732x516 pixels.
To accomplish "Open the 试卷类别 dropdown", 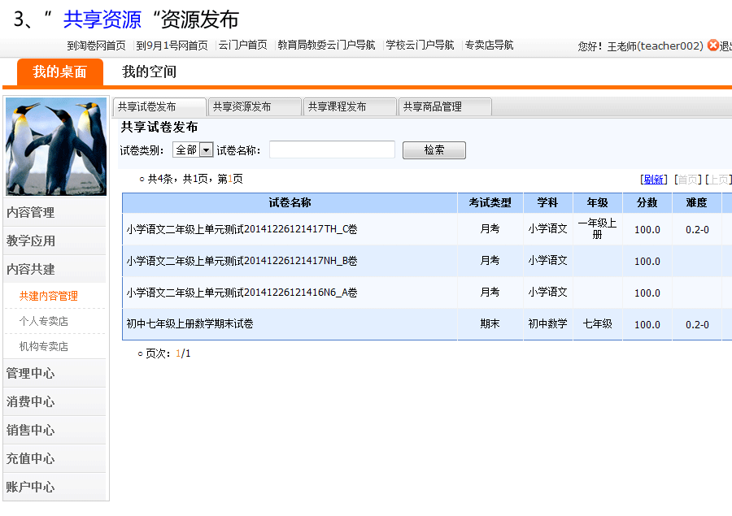I will coord(206,150).
